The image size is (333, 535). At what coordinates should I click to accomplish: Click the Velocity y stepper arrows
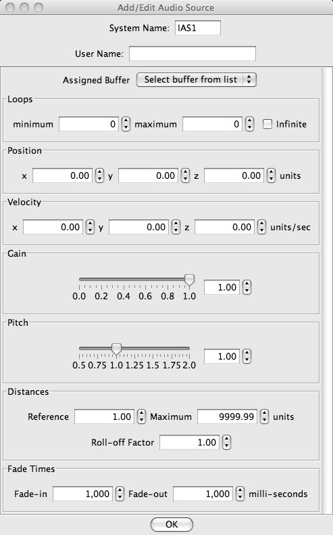(176, 227)
